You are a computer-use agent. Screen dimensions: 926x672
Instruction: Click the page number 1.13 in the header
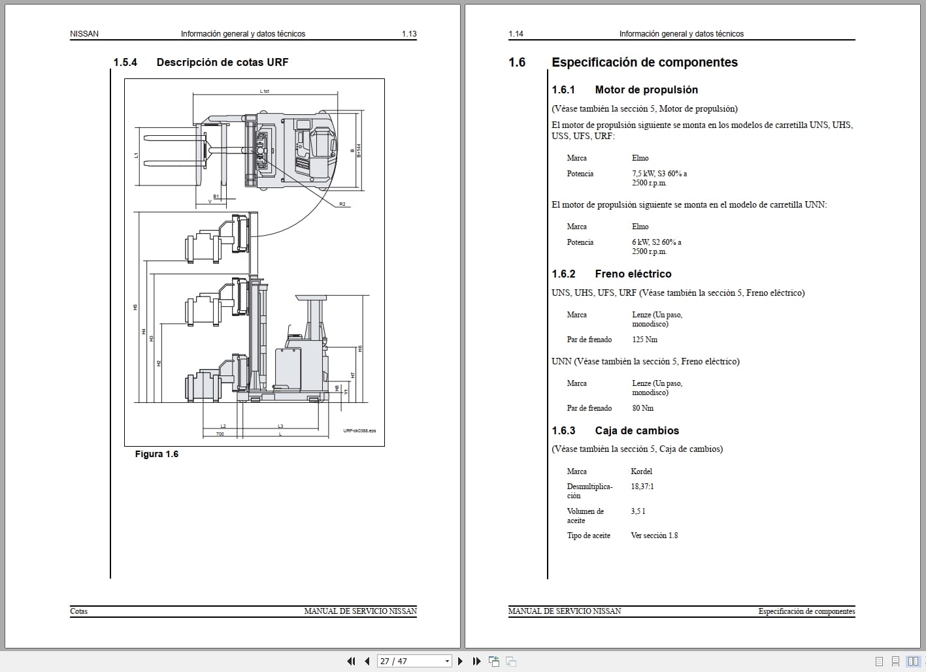point(409,34)
